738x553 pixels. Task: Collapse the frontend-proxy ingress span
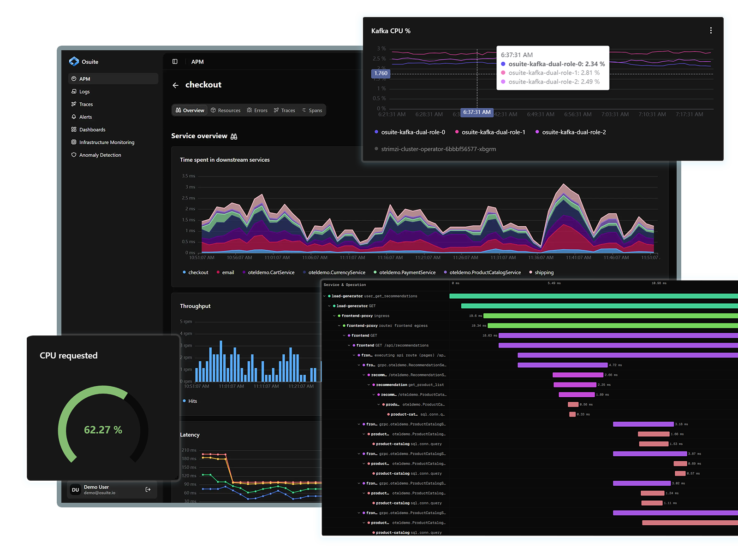pos(333,316)
